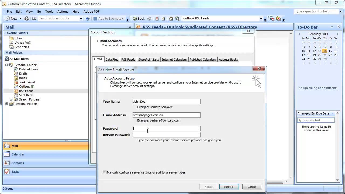
Task: Minimize the To-Do Bar chevron
Action: 332,27
